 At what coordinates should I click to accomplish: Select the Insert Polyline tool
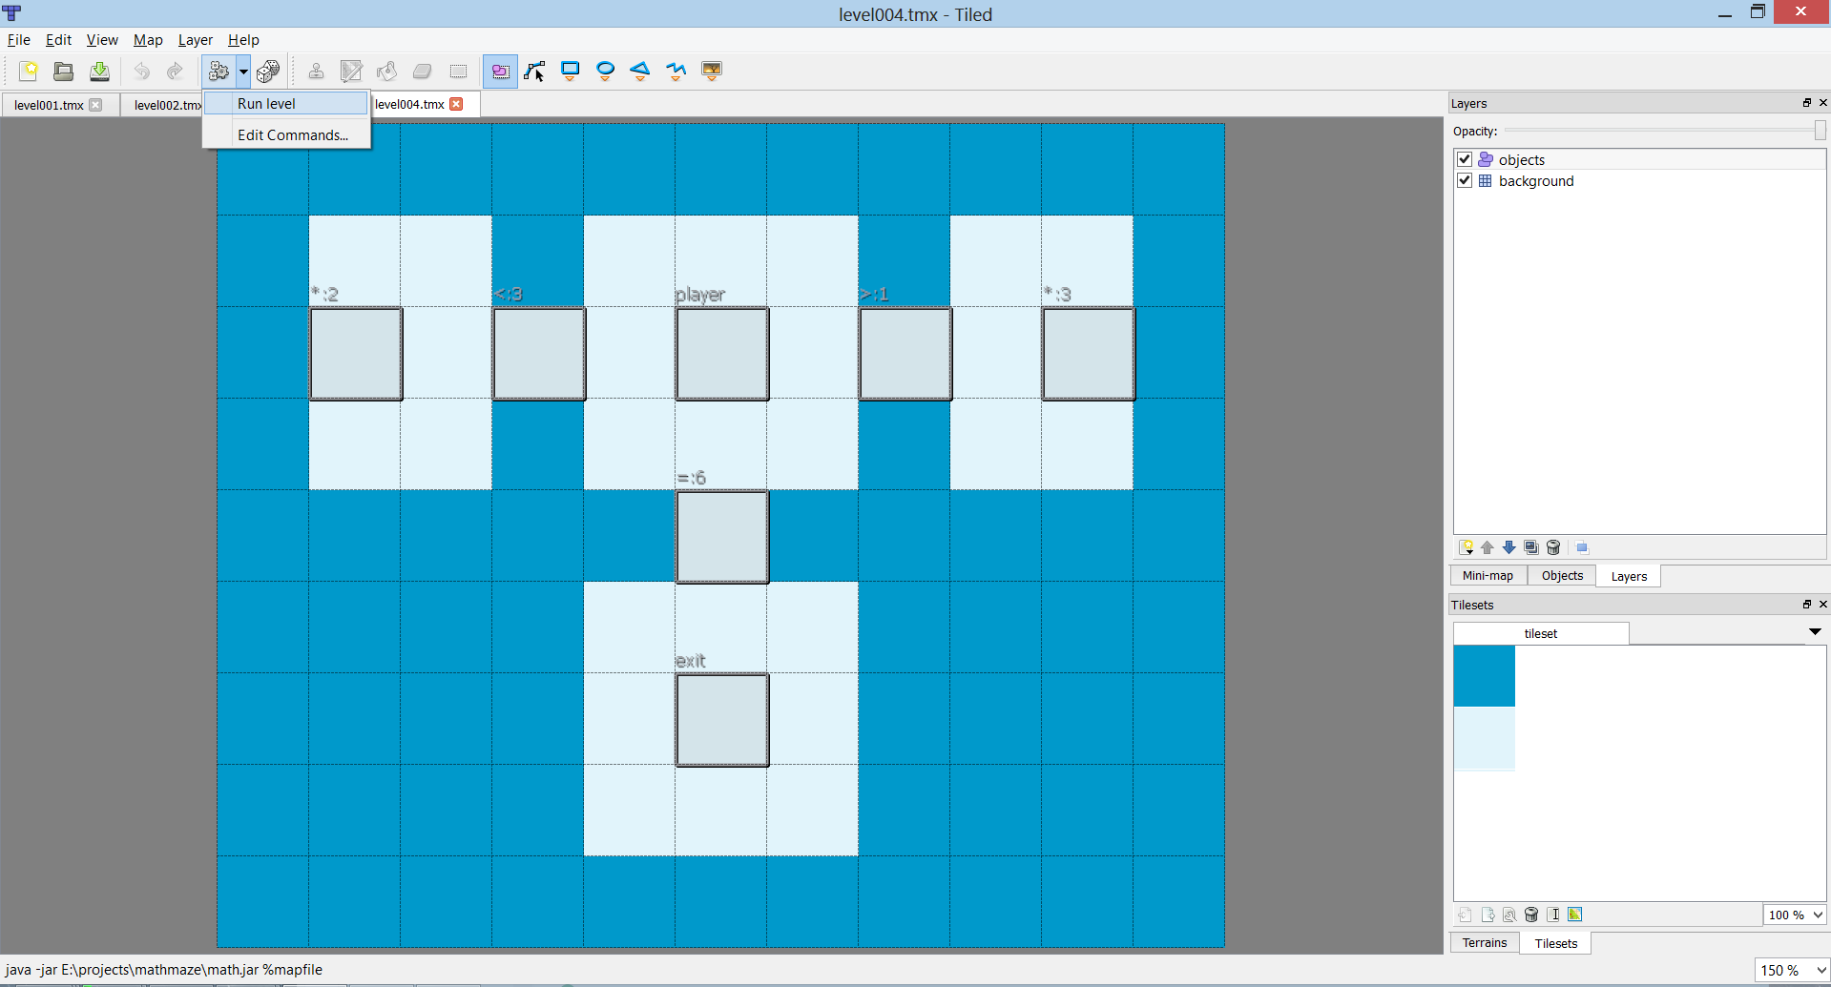(676, 71)
